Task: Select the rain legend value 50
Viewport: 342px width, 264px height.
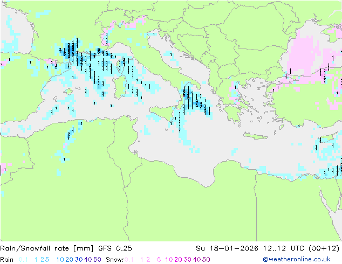Action: (97, 260)
